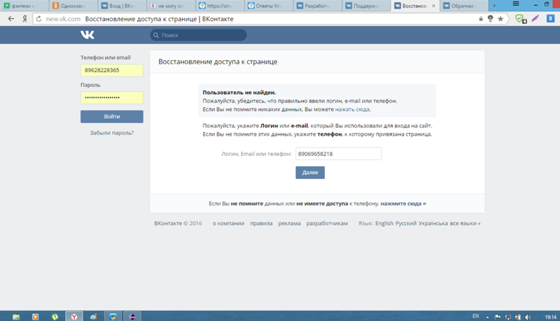Open the paint palette taskbar icon
This screenshot has width=560, height=321.
[x=94, y=316]
